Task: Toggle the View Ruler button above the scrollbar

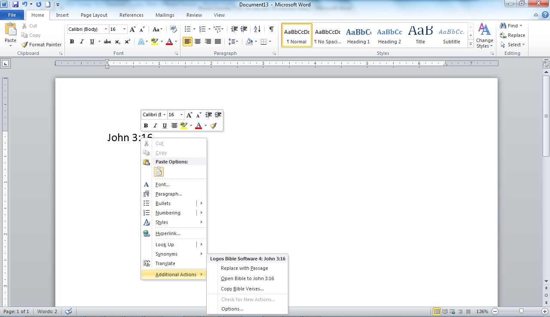Action: coord(546,64)
